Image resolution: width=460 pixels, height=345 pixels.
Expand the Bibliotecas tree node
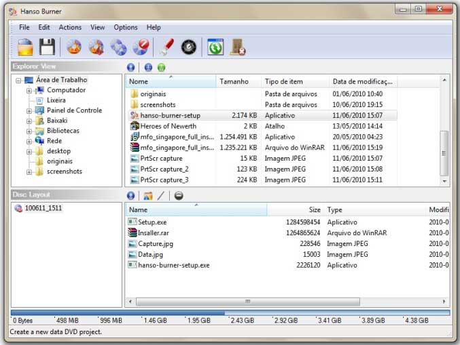point(29,131)
